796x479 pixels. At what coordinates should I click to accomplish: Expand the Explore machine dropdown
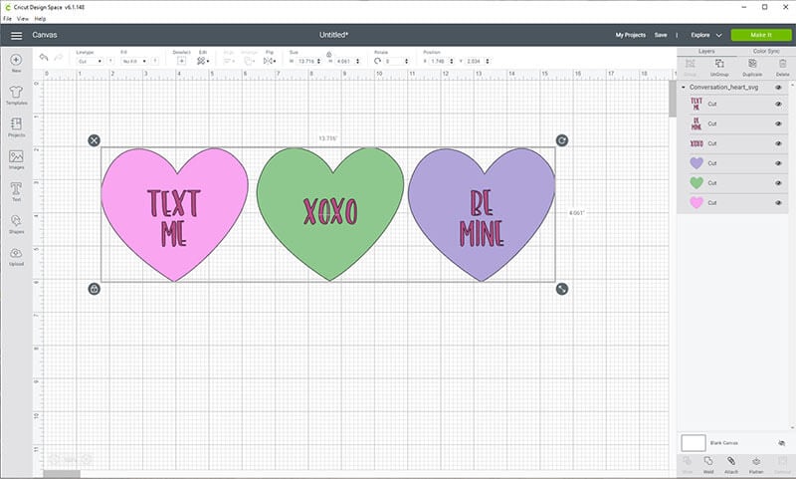coord(704,35)
